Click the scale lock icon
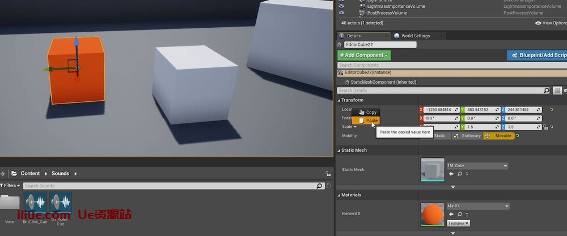The height and width of the screenshot is (236, 567). [545, 127]
